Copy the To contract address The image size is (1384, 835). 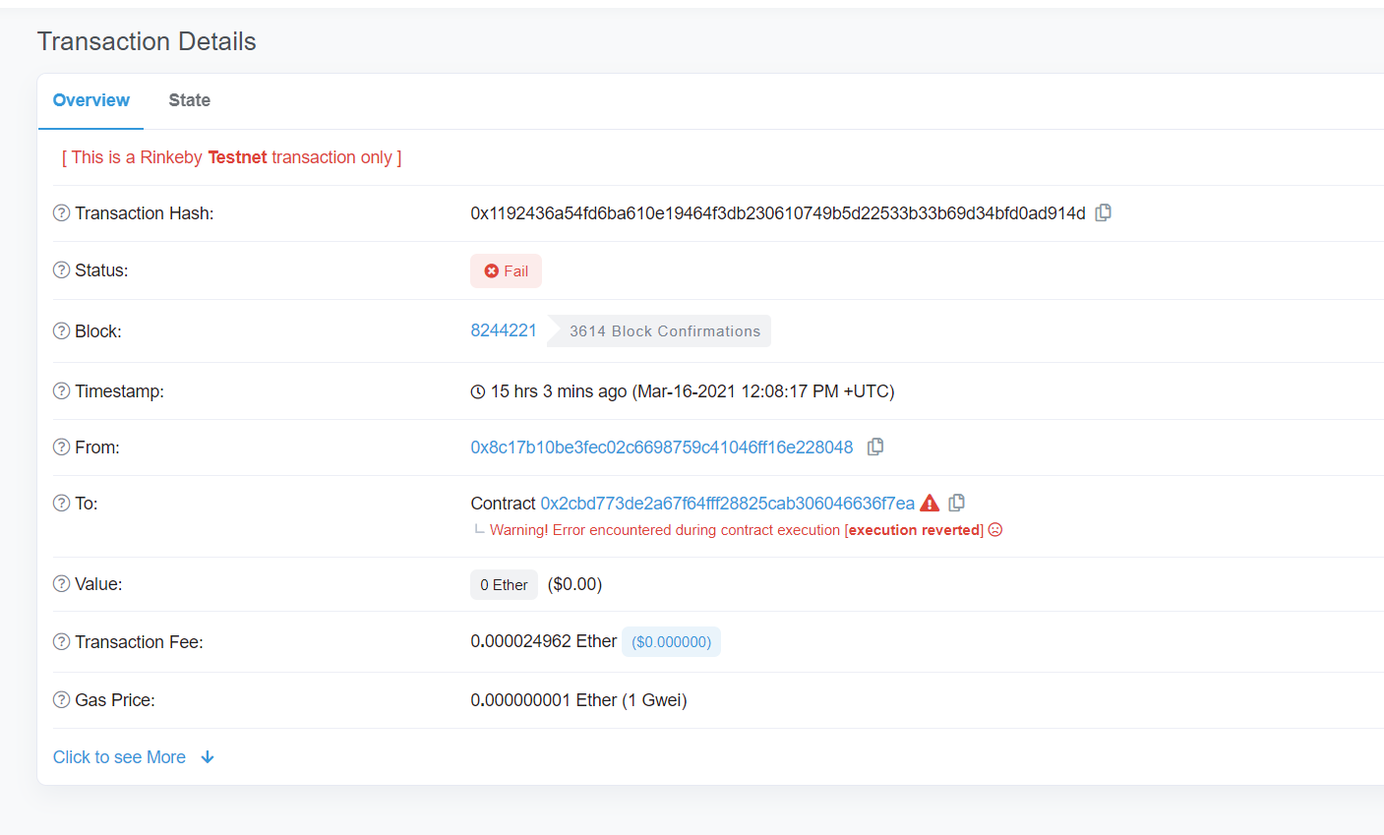tap(956, 503)
